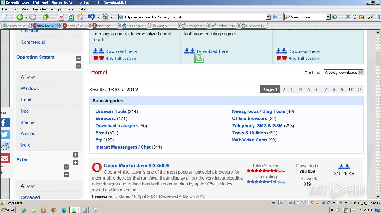The width and height of the screenshot is (381, 214).
Task: Open the New page dropdown arrow
Action: tap(11, 17)
